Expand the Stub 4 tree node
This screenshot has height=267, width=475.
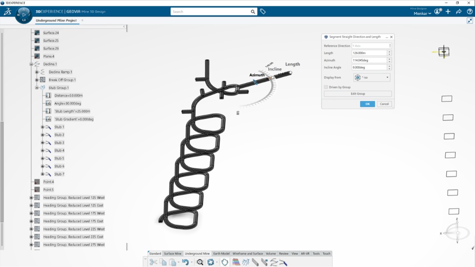tap(43, 150)
